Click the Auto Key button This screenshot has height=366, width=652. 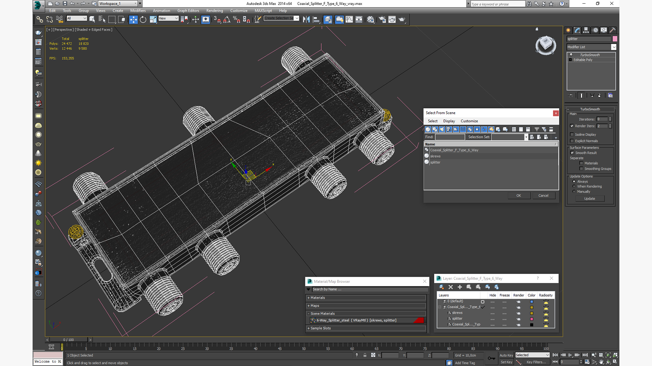[506, 355]
